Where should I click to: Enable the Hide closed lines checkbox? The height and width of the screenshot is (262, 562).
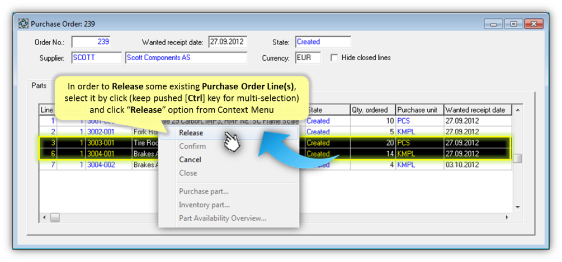pos(334,58)
